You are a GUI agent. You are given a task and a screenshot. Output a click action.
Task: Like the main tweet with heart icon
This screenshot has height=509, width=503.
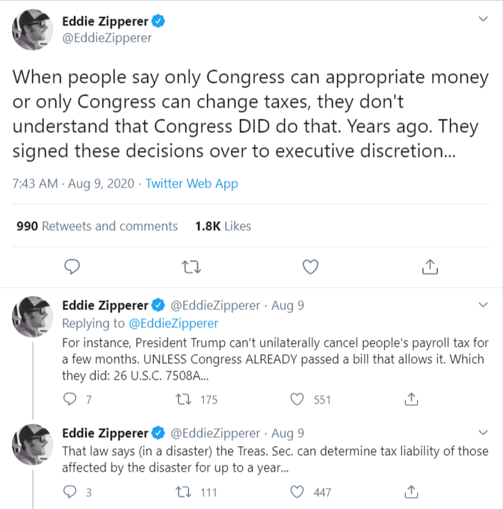(x=310, y=266)
